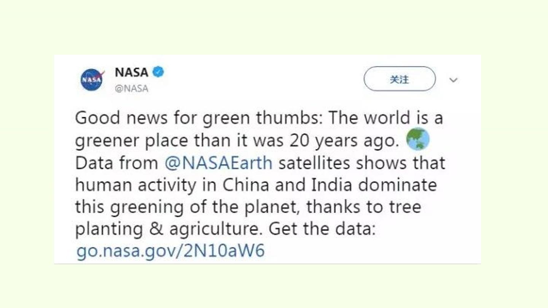The width and height of the screenshot is (548, 308).
Task: Click the word 'dominate' in the tweet
Action: 398,185
